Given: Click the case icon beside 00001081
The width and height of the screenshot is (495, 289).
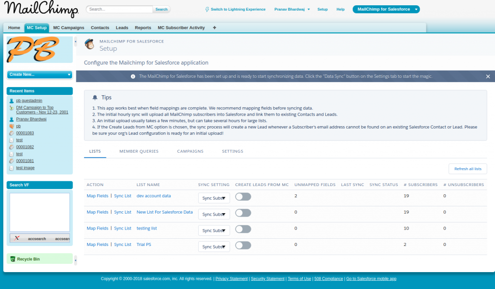Looking at the screenshot, I should coord(12,161).
